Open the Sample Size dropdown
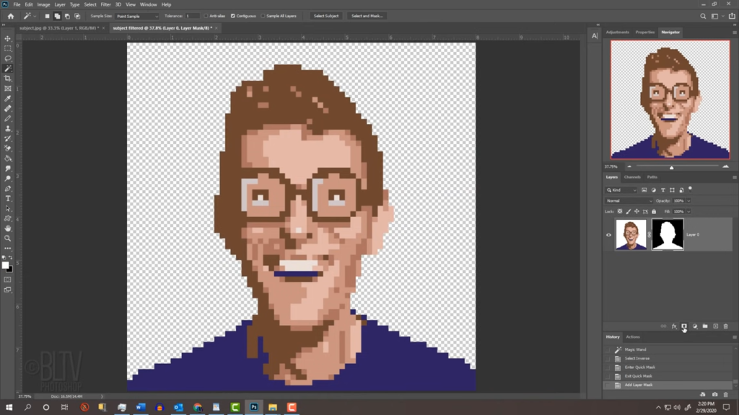 [x=137, y=16]
